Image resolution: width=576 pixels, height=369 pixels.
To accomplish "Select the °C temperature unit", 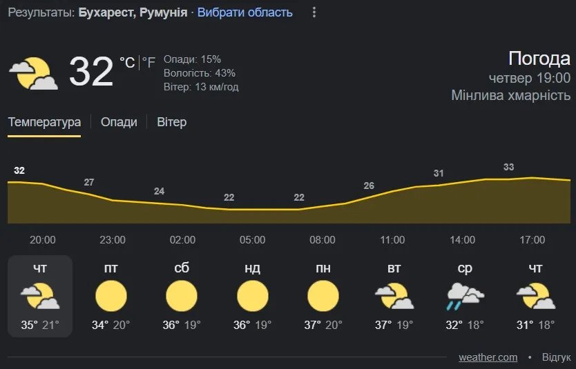I will pos(127,63).
